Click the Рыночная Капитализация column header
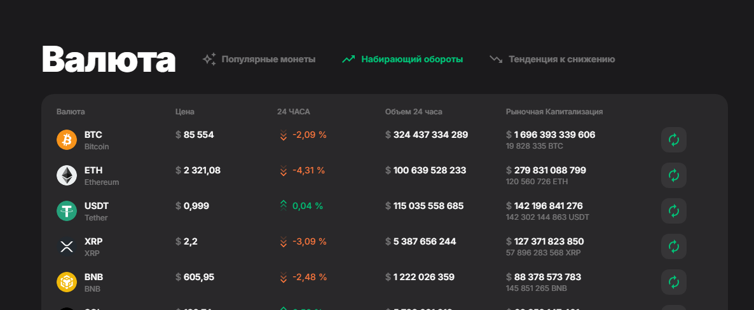 (x=554, y=112)
